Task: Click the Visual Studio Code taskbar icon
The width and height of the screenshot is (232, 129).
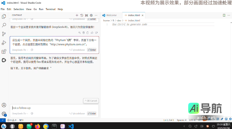Action: (x=71, y=126)
